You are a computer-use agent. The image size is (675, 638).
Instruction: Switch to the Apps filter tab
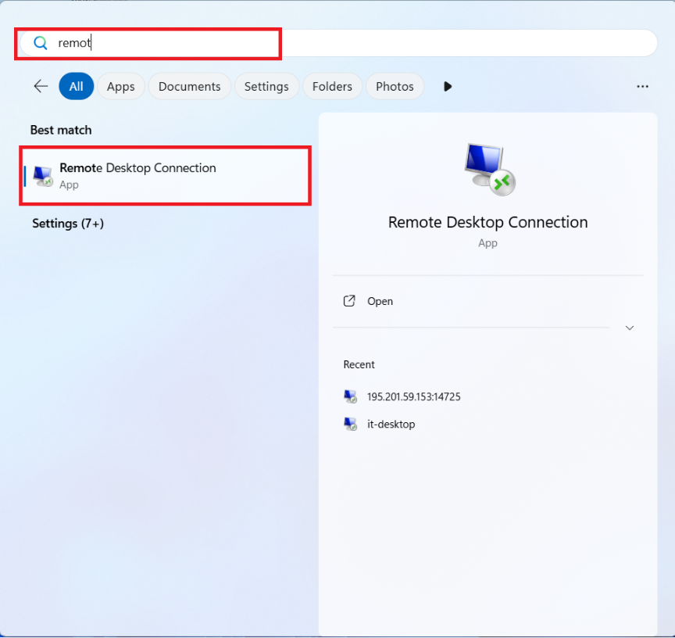(120, 87)
